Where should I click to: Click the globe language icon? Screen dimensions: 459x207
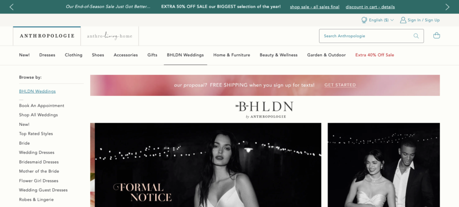tap(364, 20)
